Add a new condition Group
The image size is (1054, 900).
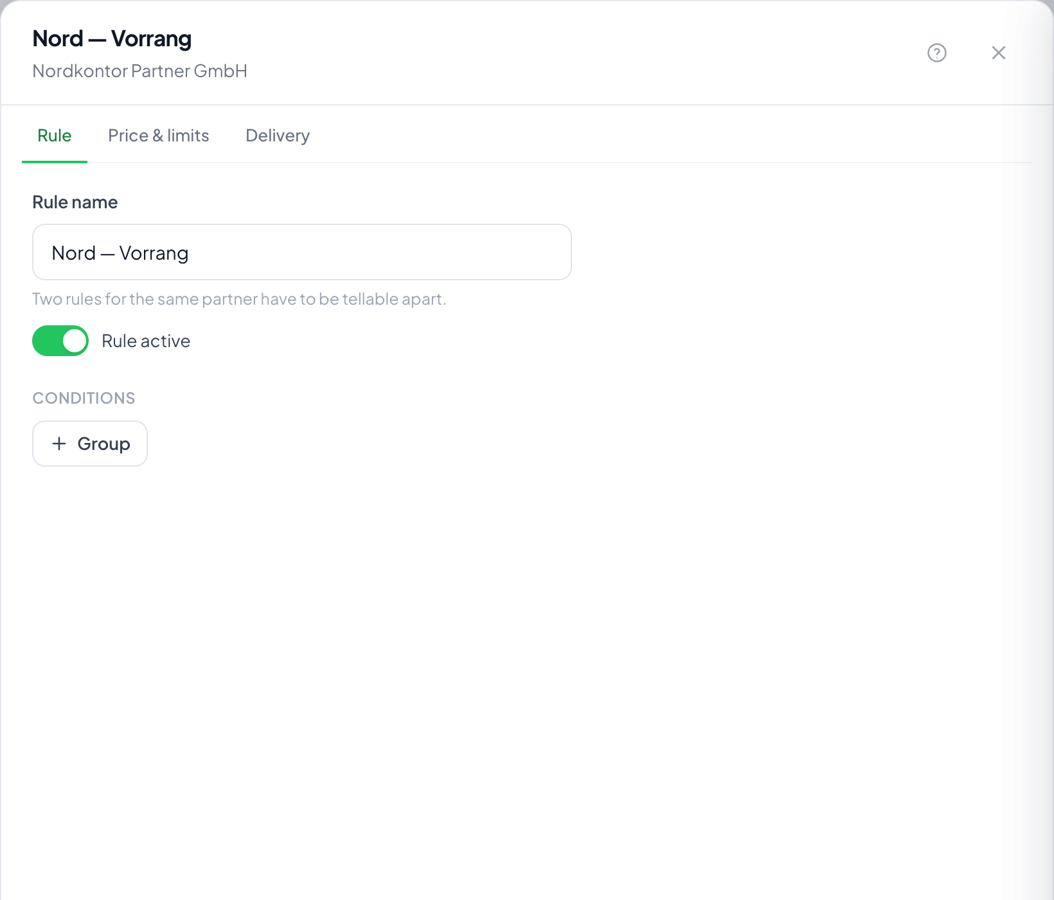[x=90, y=444]
